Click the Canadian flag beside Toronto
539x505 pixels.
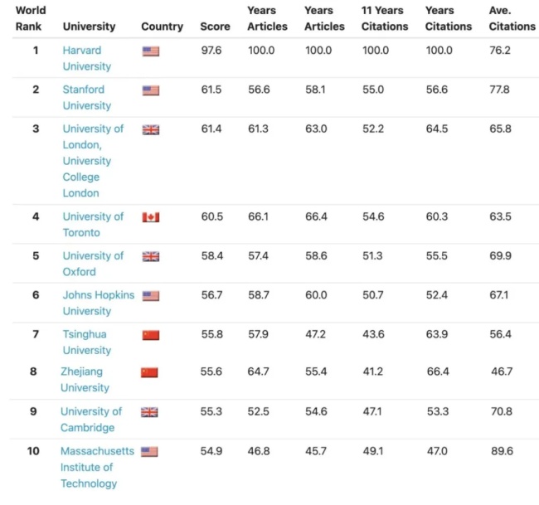click(x=151, y=217)
